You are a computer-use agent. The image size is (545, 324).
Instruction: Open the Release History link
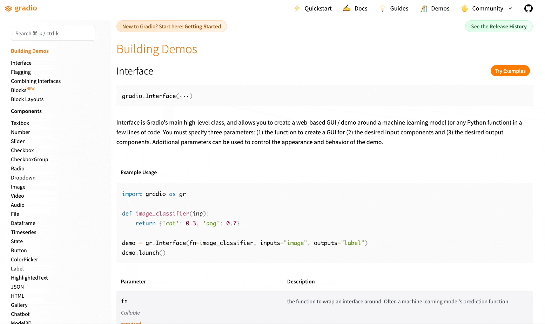tap(508, 26)
